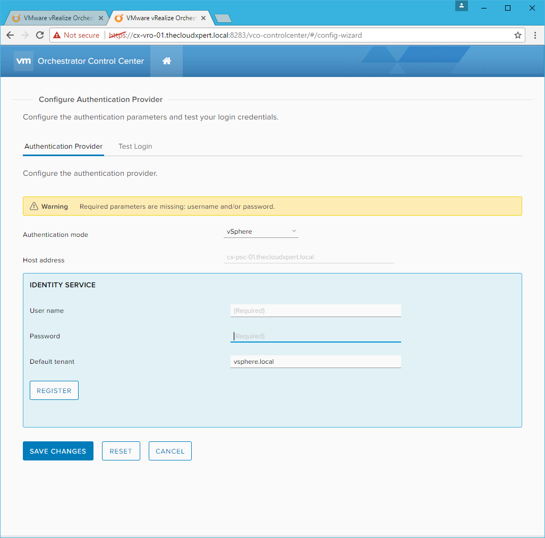Open the Chrome user profile icon
The height and width of the screenshot is (538, 545).
pyautogui.click(x=462, y=6)
